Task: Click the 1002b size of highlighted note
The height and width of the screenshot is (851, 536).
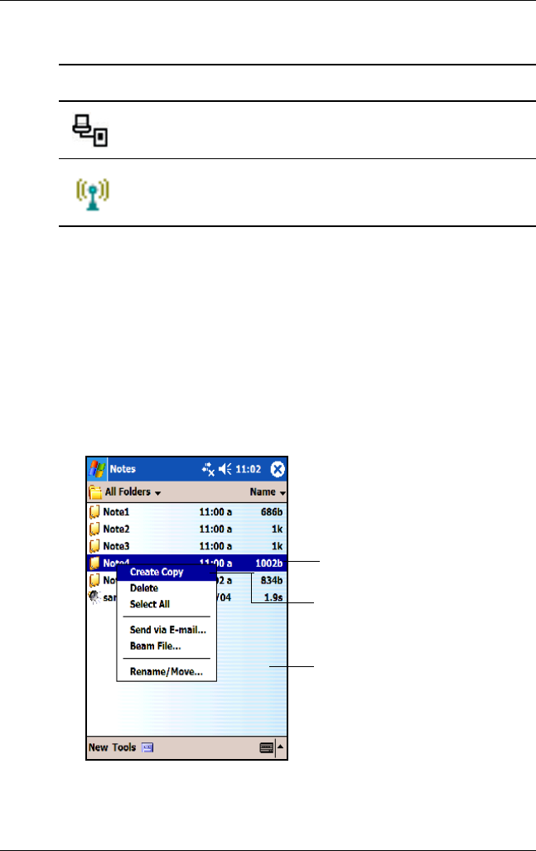Action: coord(269,563)
